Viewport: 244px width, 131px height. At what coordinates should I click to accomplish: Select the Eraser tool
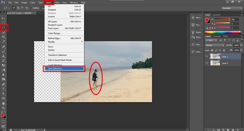(3, 65)
